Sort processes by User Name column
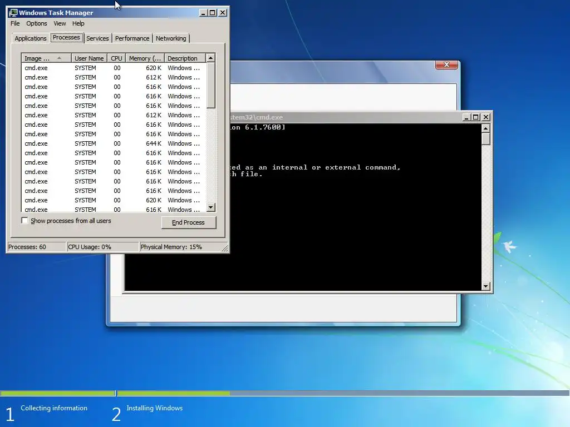Screen dimensions: 570x427 (x=89, y=58)
